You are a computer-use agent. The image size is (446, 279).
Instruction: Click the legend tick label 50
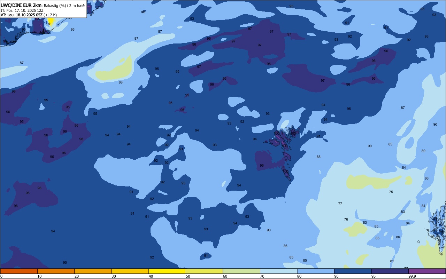[x=188, y=276]
